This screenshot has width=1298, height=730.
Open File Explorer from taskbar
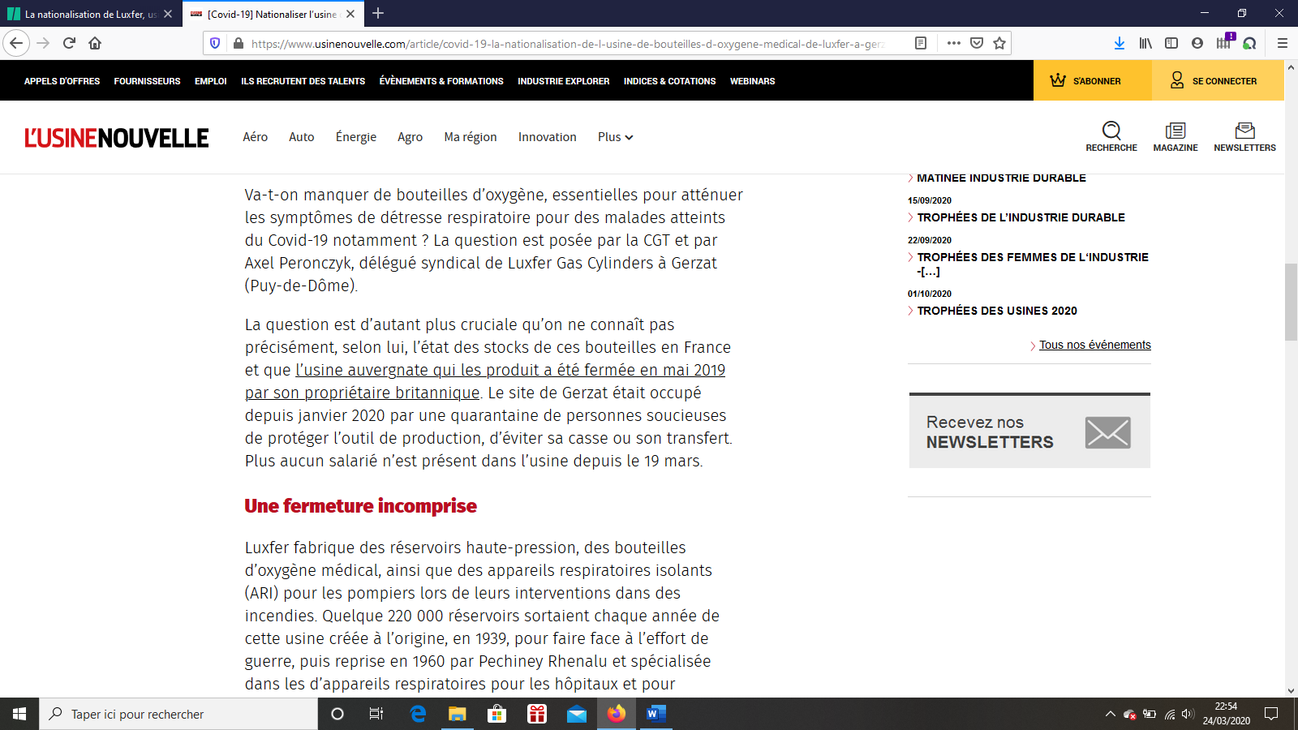coord(458,714)
